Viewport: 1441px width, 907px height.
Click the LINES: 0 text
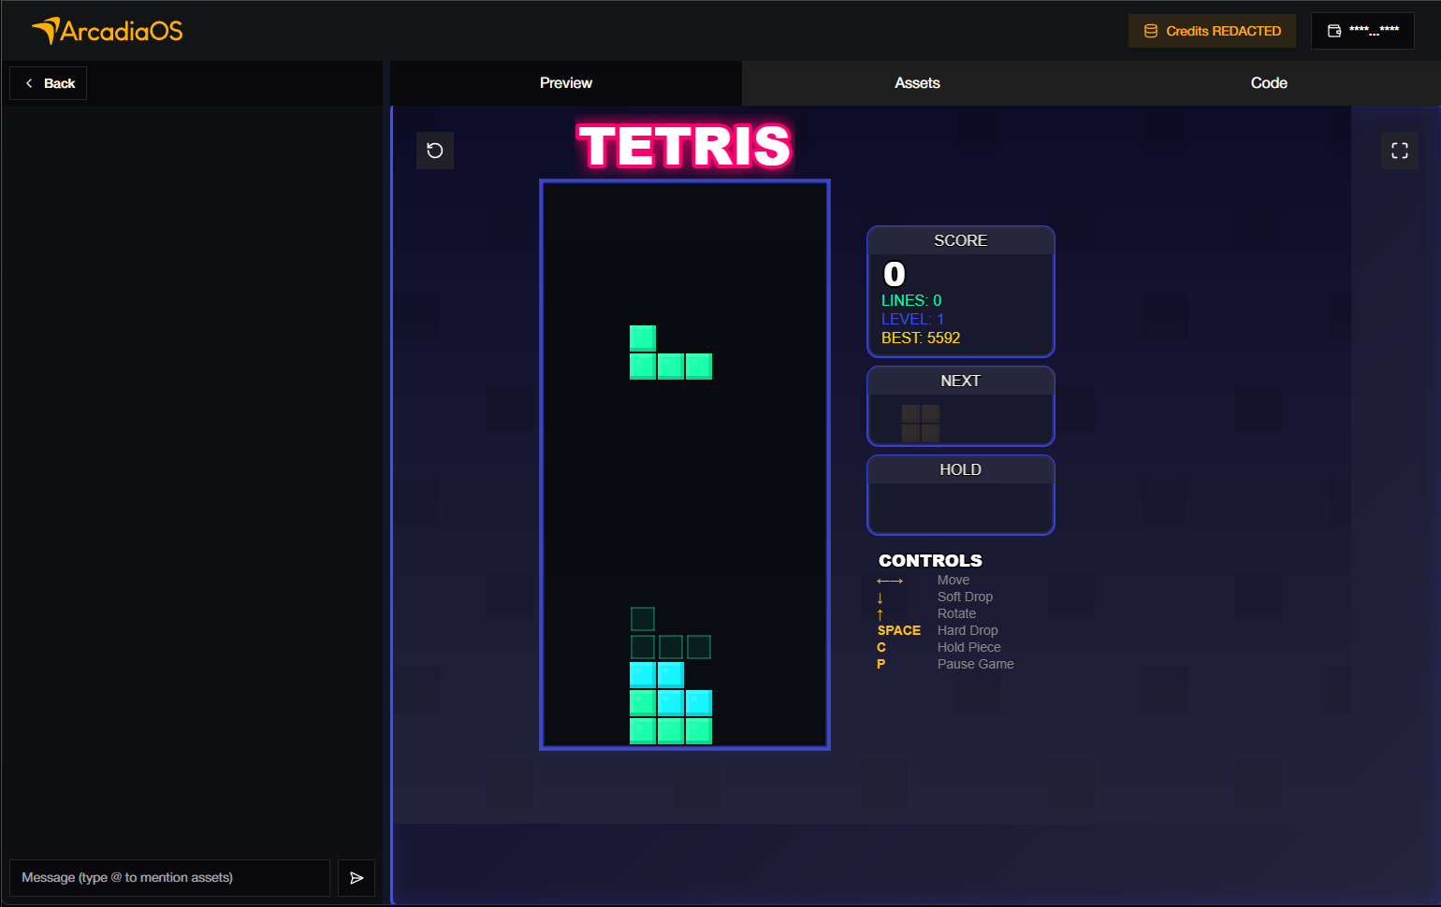pyautogui.click(x=911, y=300)
